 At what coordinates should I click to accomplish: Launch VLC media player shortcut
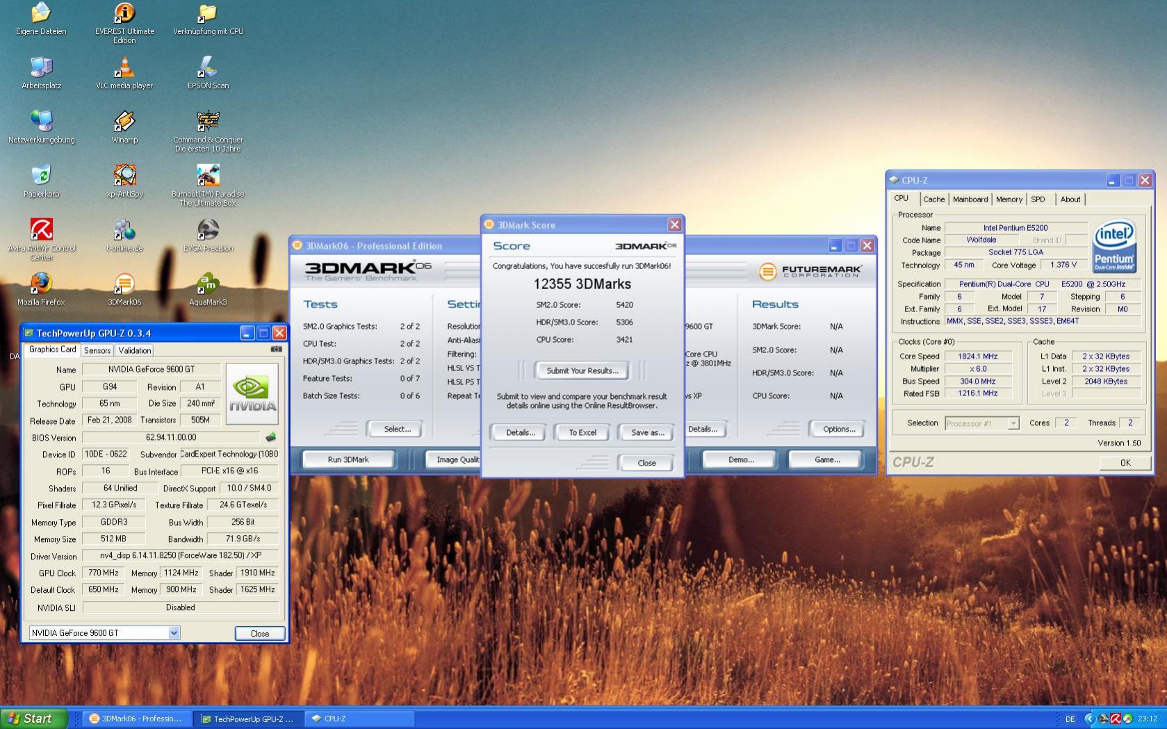pyautogui.click(x=124, y=73)
